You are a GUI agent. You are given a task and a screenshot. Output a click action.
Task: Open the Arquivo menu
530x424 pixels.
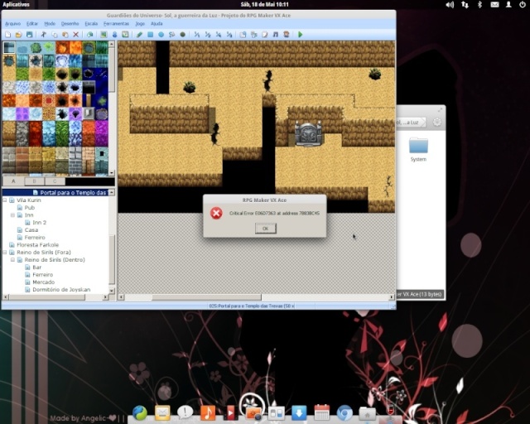click(13, 24)
